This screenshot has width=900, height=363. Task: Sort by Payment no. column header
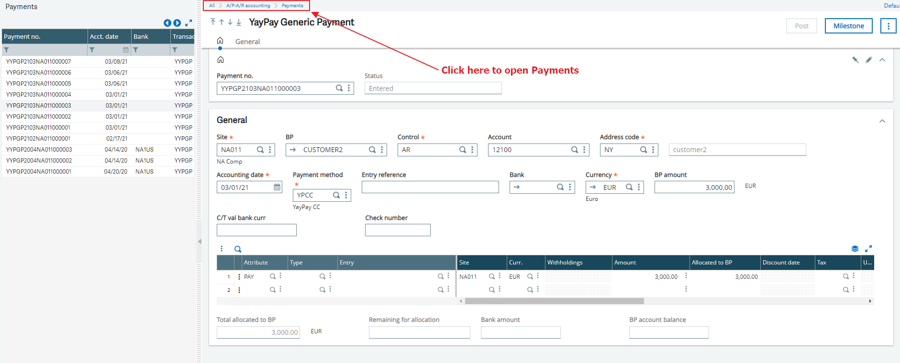(44, 36)
